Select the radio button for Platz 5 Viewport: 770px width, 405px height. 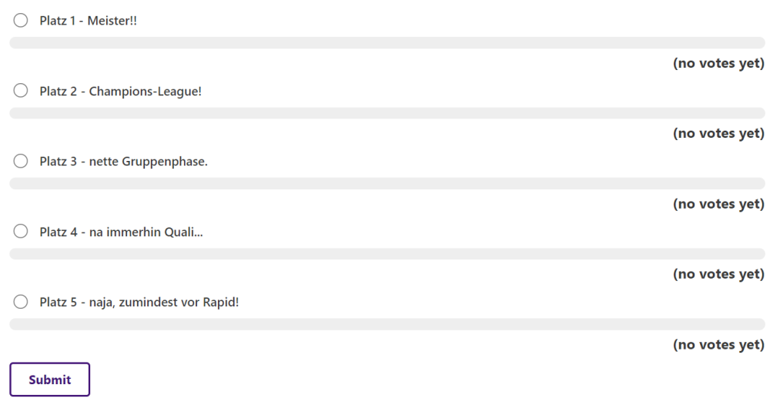pyautogui.click(x=21, y=302)
